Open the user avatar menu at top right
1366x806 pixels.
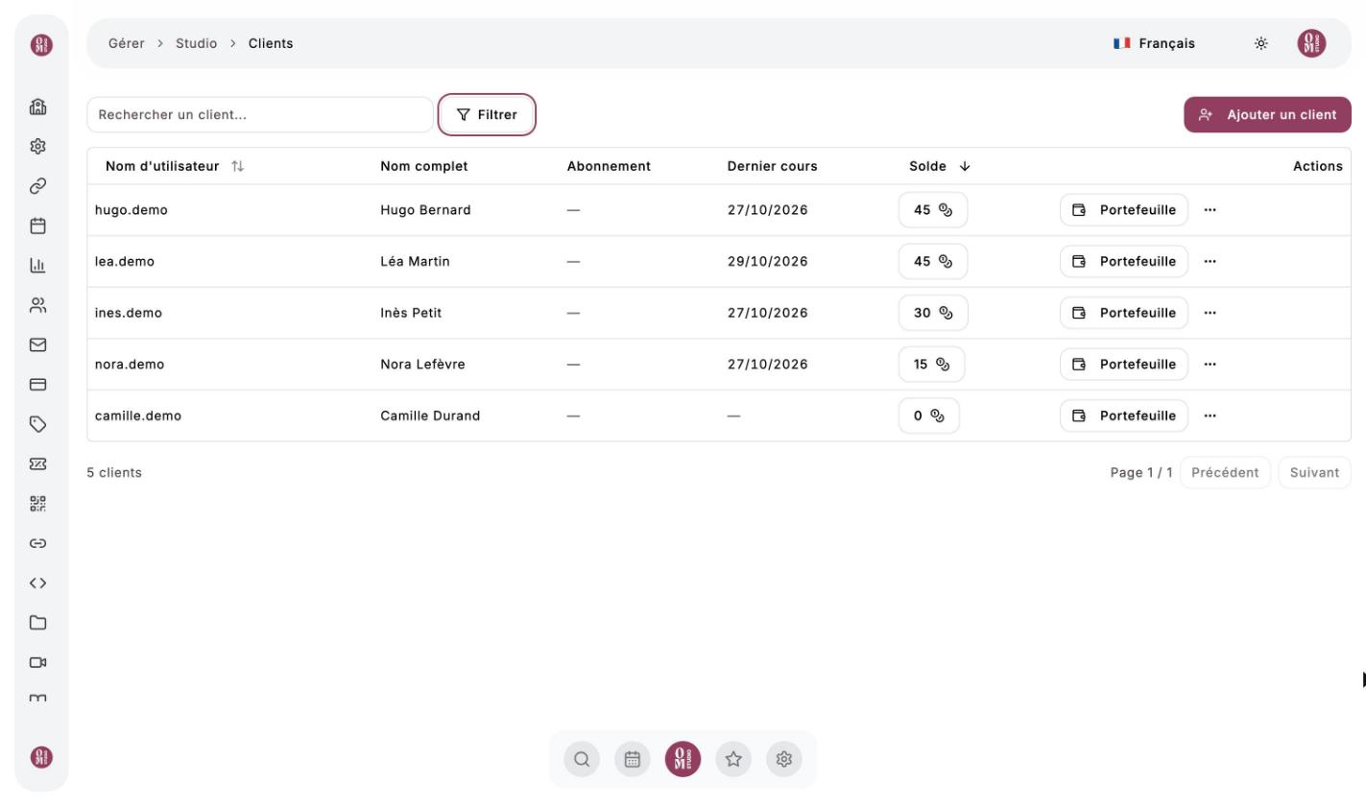click(x=1311, y=43)
